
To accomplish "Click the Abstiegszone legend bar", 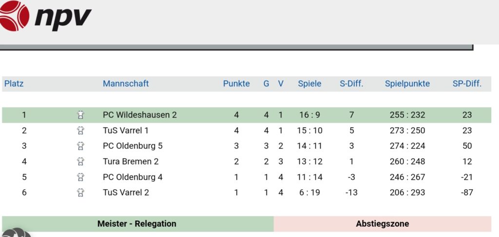I will 383,224.
